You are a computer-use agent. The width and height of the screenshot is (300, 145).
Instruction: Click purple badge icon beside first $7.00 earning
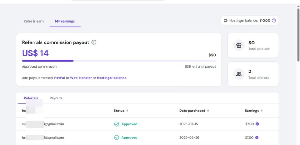(257, 124)
